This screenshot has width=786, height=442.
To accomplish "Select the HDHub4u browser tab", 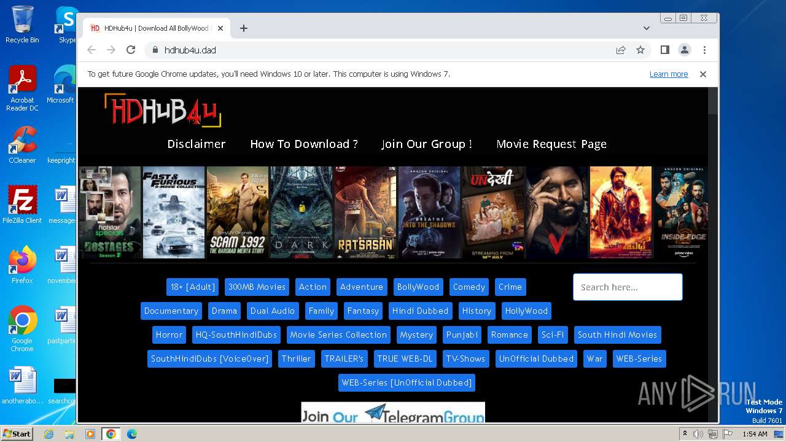I will pos(157,28).
